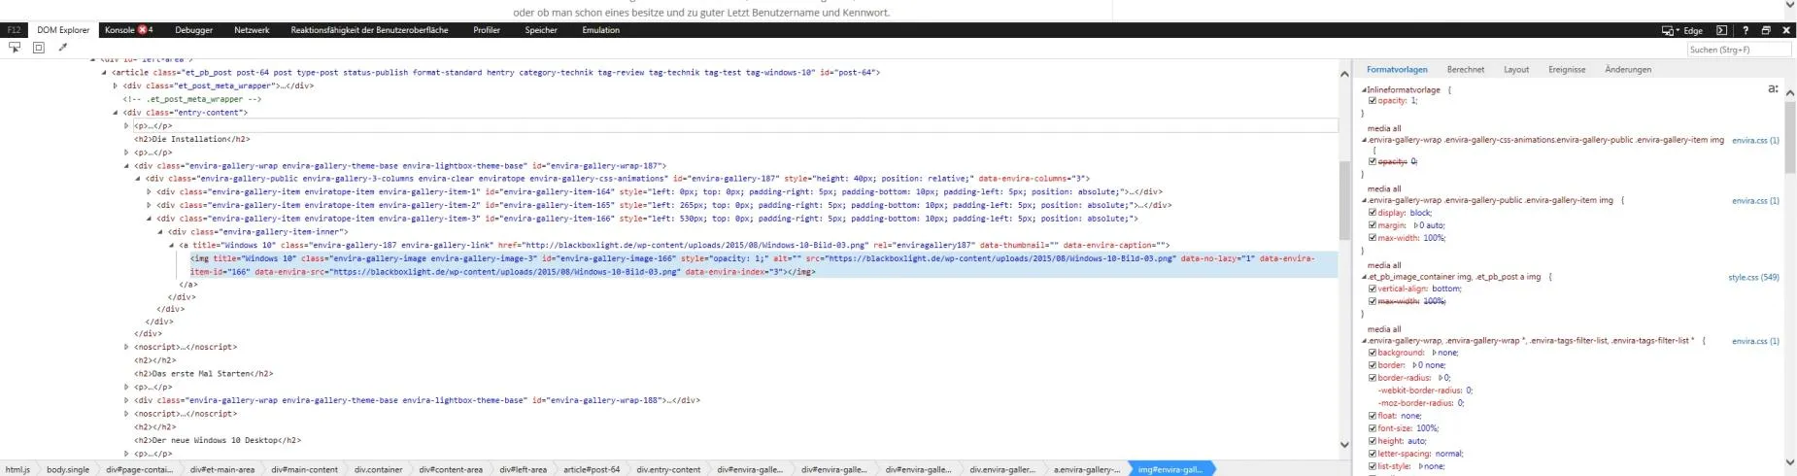Expand the margin shorthand property triangle
Viewport: 1797px width, 476px height.
tap(1415, 224)
